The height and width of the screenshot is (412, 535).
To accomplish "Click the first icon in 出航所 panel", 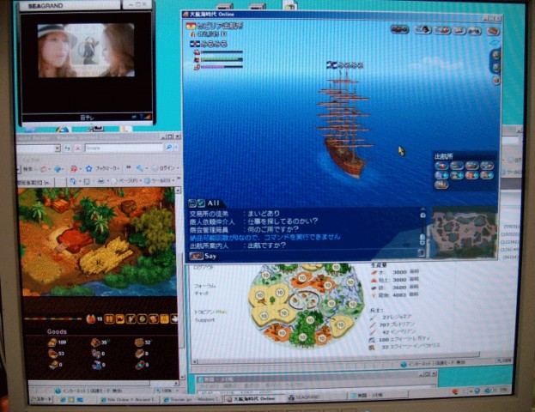I will (441, 166).
